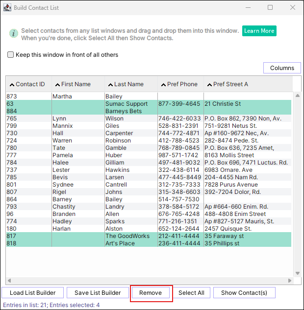The height and width of the screenshot is (310, 304).
Task: Click the First Name sort arrow icon
Action: (57, 85)
